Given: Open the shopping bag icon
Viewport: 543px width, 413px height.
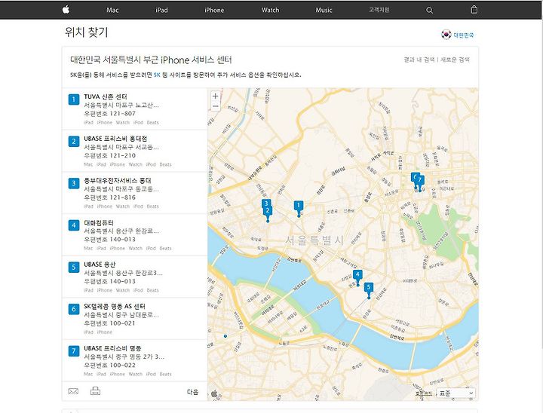Looking at the screenshot, I should tap(474, 10).
